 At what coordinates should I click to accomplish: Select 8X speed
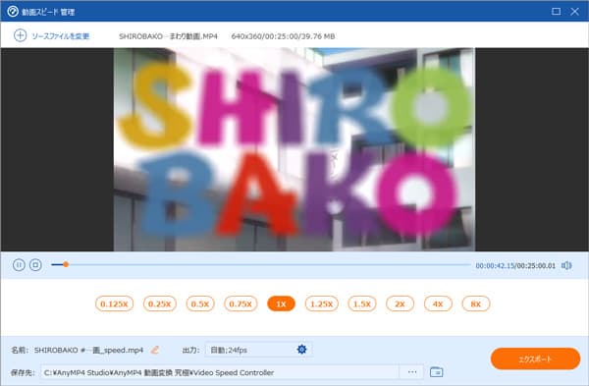click(x=476, y=303)
